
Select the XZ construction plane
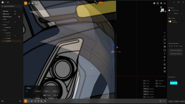coord(180,46)
